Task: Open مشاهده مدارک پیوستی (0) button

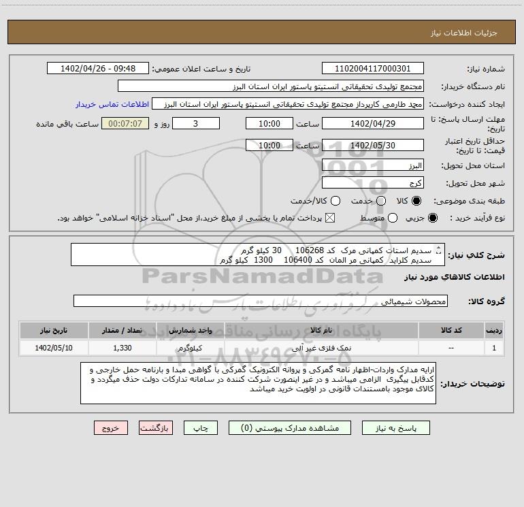Action: [290, 428]
